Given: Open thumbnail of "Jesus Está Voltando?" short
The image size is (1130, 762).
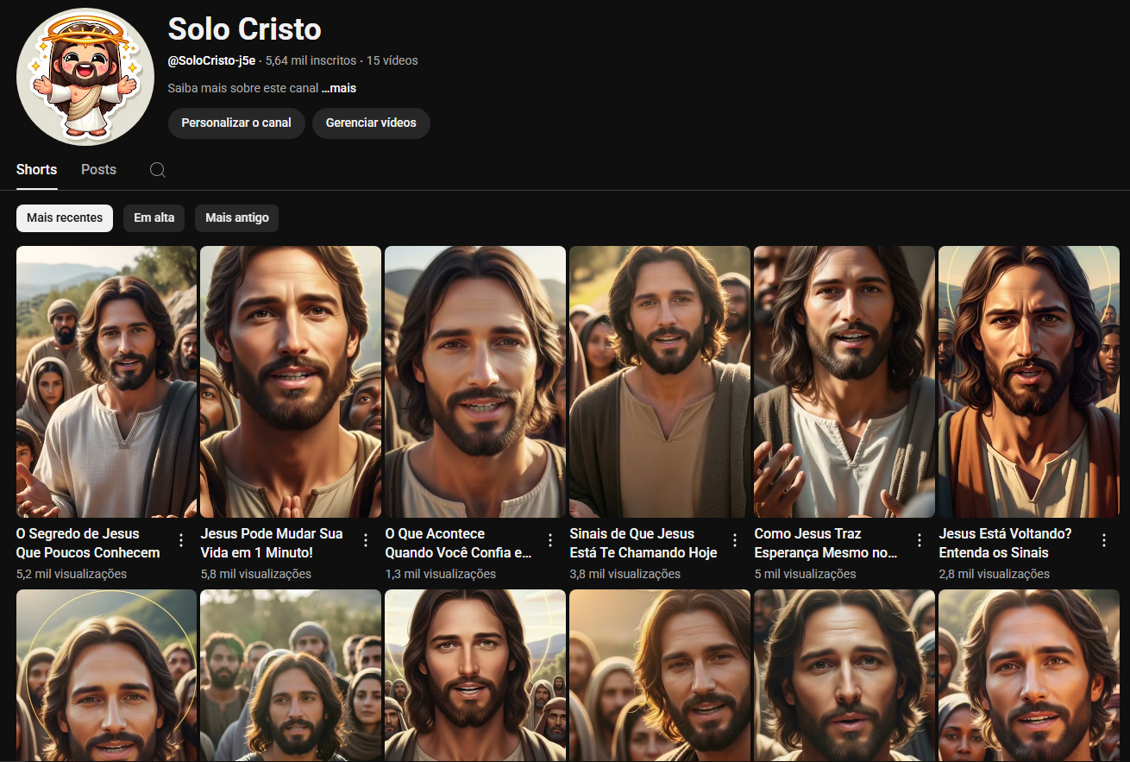Looking at the screenshot, I should coord(1029,381).
